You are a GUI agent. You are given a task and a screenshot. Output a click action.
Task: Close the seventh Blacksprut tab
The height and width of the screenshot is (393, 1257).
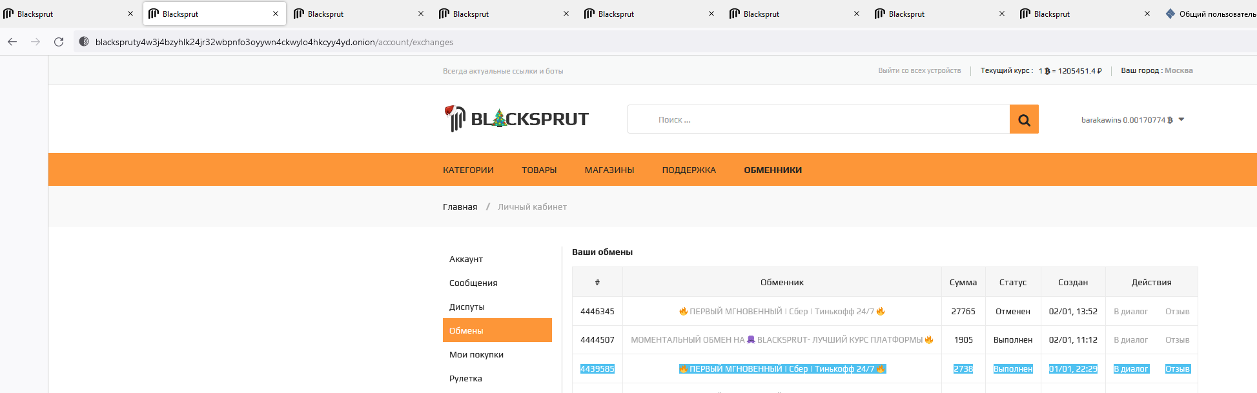1002,14
